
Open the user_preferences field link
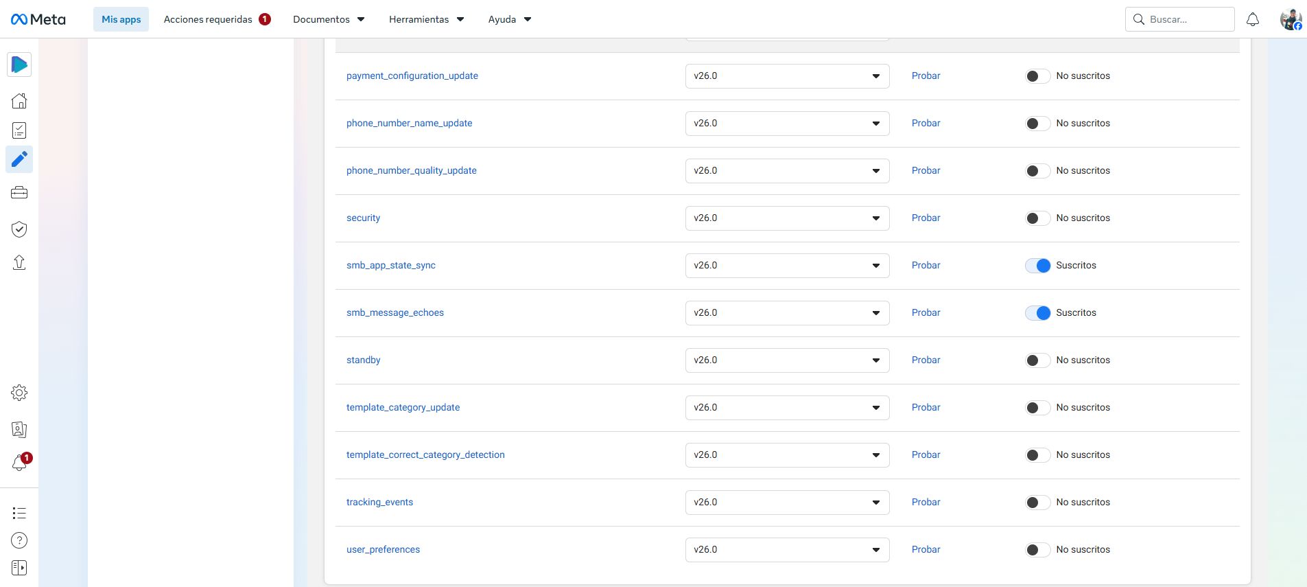coord(383,549)
